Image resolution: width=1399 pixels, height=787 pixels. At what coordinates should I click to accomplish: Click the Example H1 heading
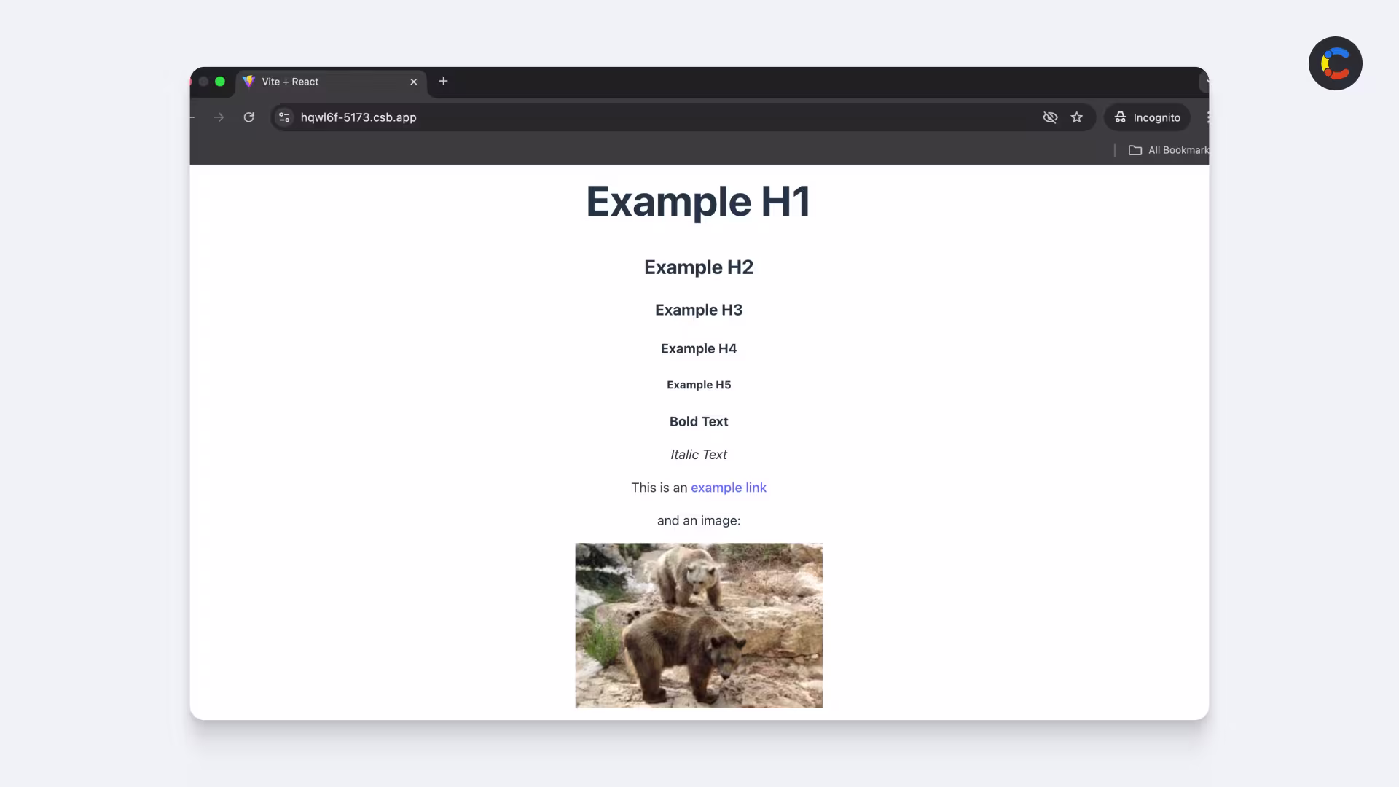click(x=699, y=201)
